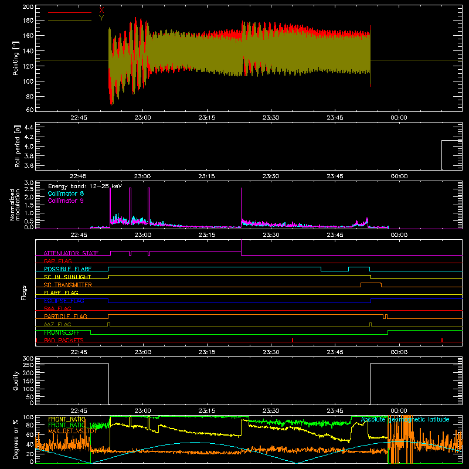Click the 23:15 time label under Pointing plot
The image size is (469, 469).
(207, 118)
